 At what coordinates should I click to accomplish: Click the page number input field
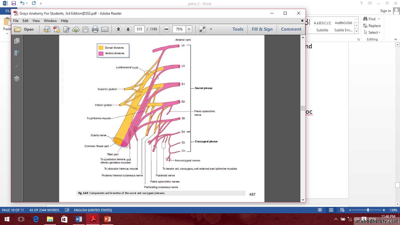pyautogui.click(x=139, y=29)
